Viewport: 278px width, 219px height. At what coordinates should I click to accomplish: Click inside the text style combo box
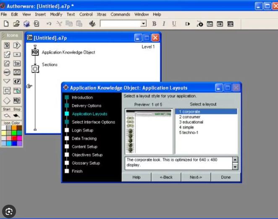[121, 24]
